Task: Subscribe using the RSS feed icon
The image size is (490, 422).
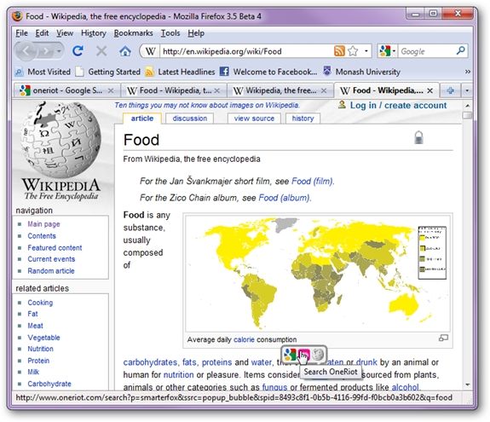Action: (x=339, y=51)
